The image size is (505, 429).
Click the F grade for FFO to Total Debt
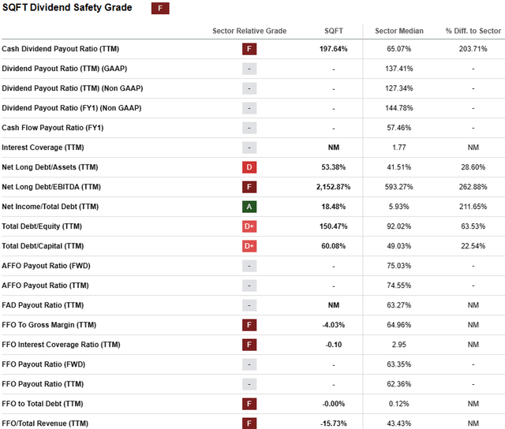[249, 404]
